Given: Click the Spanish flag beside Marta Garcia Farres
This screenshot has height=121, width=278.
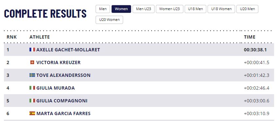Looking at the screenshot, I should [32, 113].
